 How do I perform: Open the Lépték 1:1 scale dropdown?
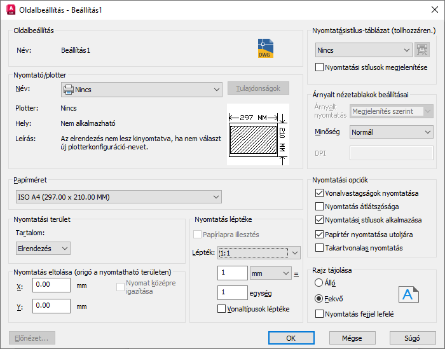pos(258,253)
